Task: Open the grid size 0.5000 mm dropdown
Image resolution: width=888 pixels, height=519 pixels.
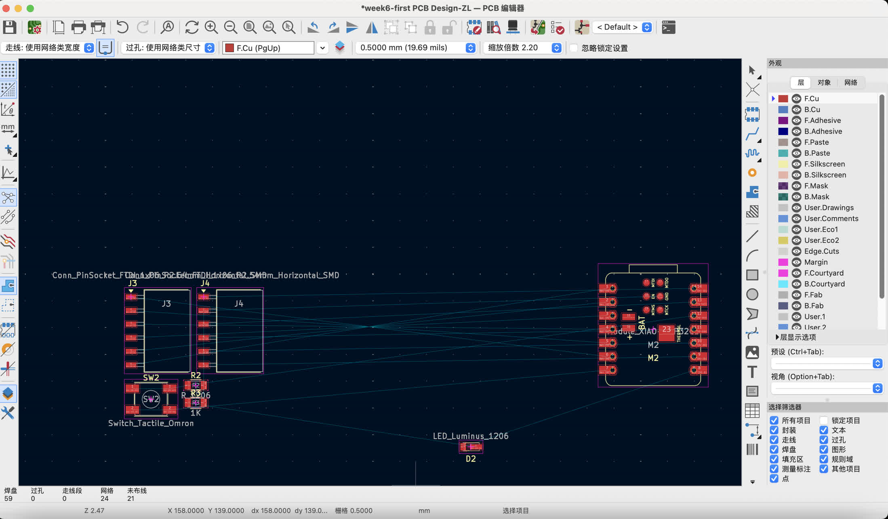Action: (x=415, y=48)
